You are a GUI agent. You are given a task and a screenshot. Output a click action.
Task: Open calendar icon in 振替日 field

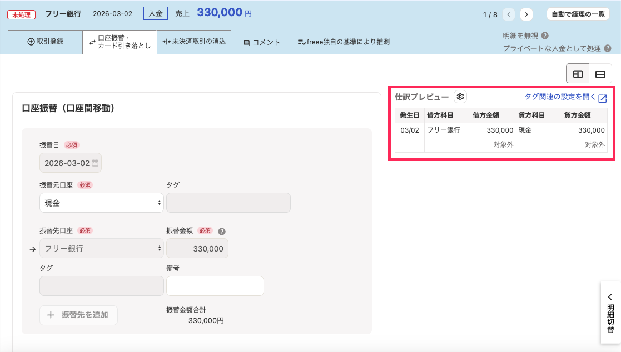pos(95,163)
